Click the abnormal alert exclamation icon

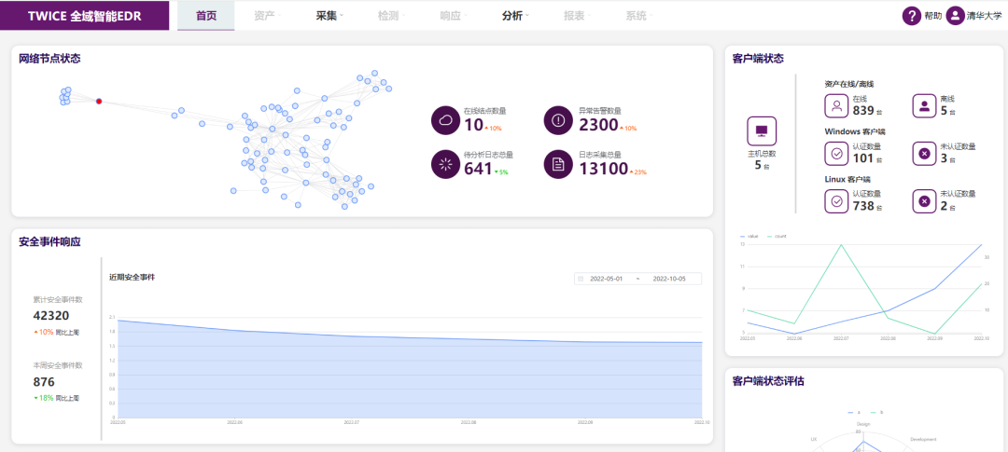tap(558, 120)
